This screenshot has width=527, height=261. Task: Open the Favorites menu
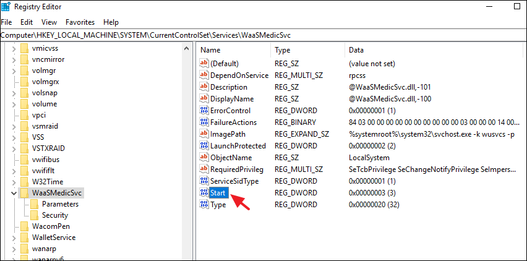[80, 22]
